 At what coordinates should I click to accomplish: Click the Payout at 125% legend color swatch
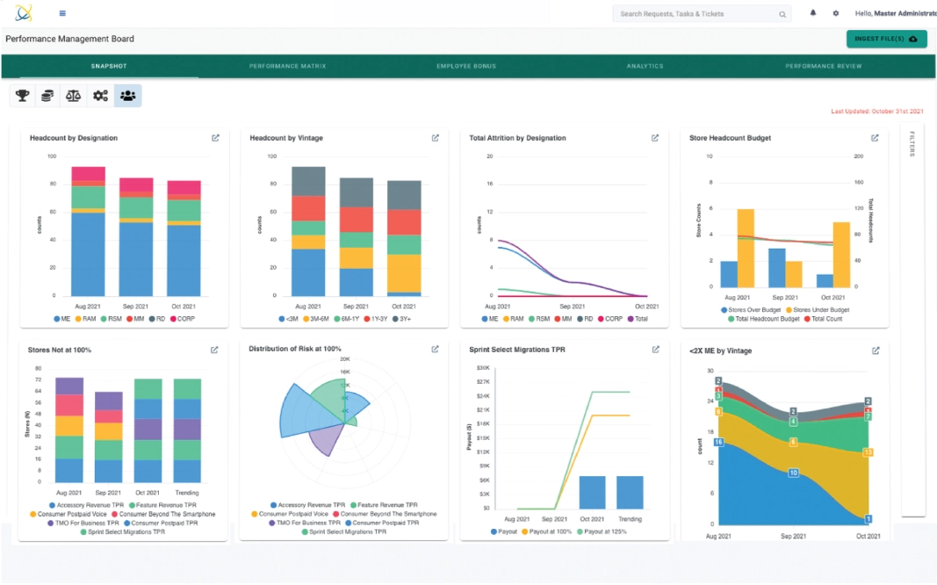click(x=579, y=531)
